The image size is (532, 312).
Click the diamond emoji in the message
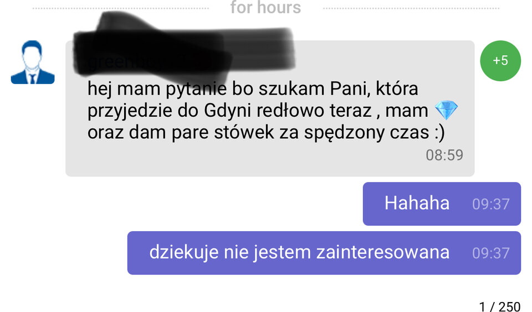point(446,110)
